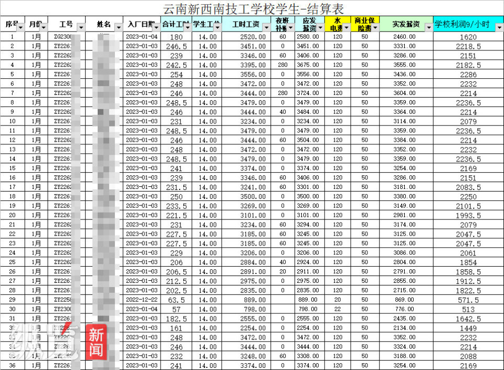Open the 姓名 column filter dropdown arrow
Image resolution: width=504 pixels, height=370 pixels.
119,28
